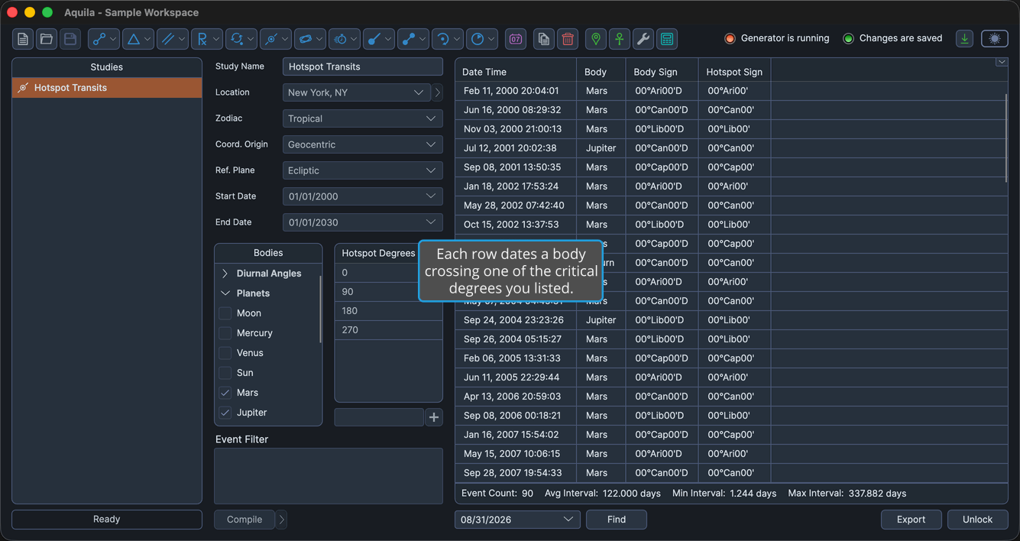The width and height of the screenshot is (1020, 541).
Task: Click the Hotspot Sign column header
Action: (x=734, y=72)
